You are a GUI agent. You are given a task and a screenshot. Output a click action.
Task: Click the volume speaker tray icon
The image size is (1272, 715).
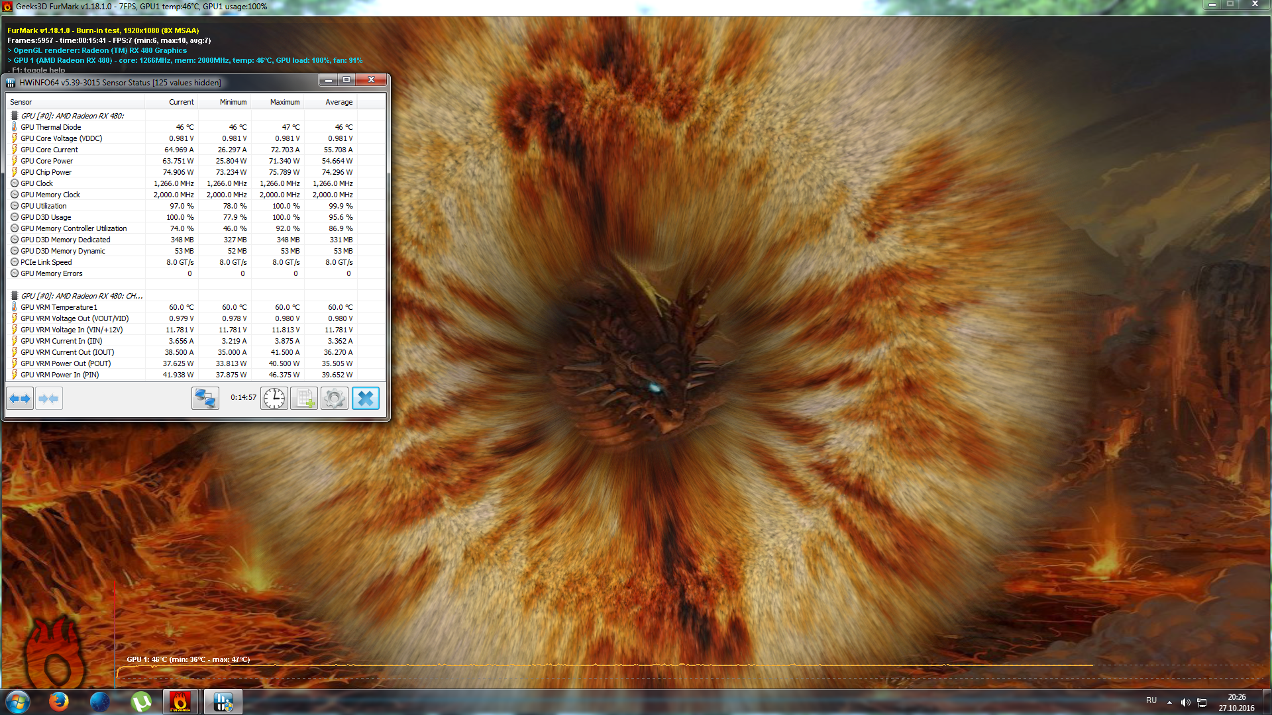(x=1185, y=702)
